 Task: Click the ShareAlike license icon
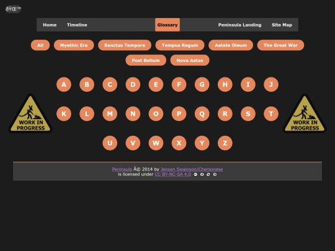[x=215, y=175]
